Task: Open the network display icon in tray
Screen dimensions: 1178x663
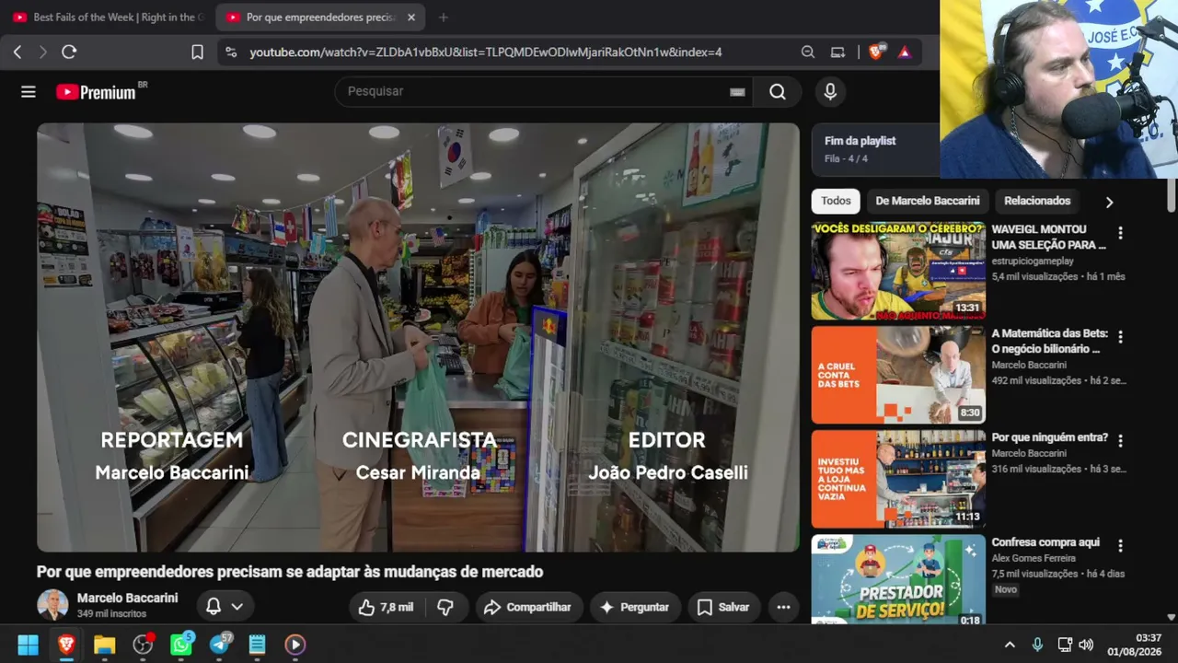Action: [1064, 645]
